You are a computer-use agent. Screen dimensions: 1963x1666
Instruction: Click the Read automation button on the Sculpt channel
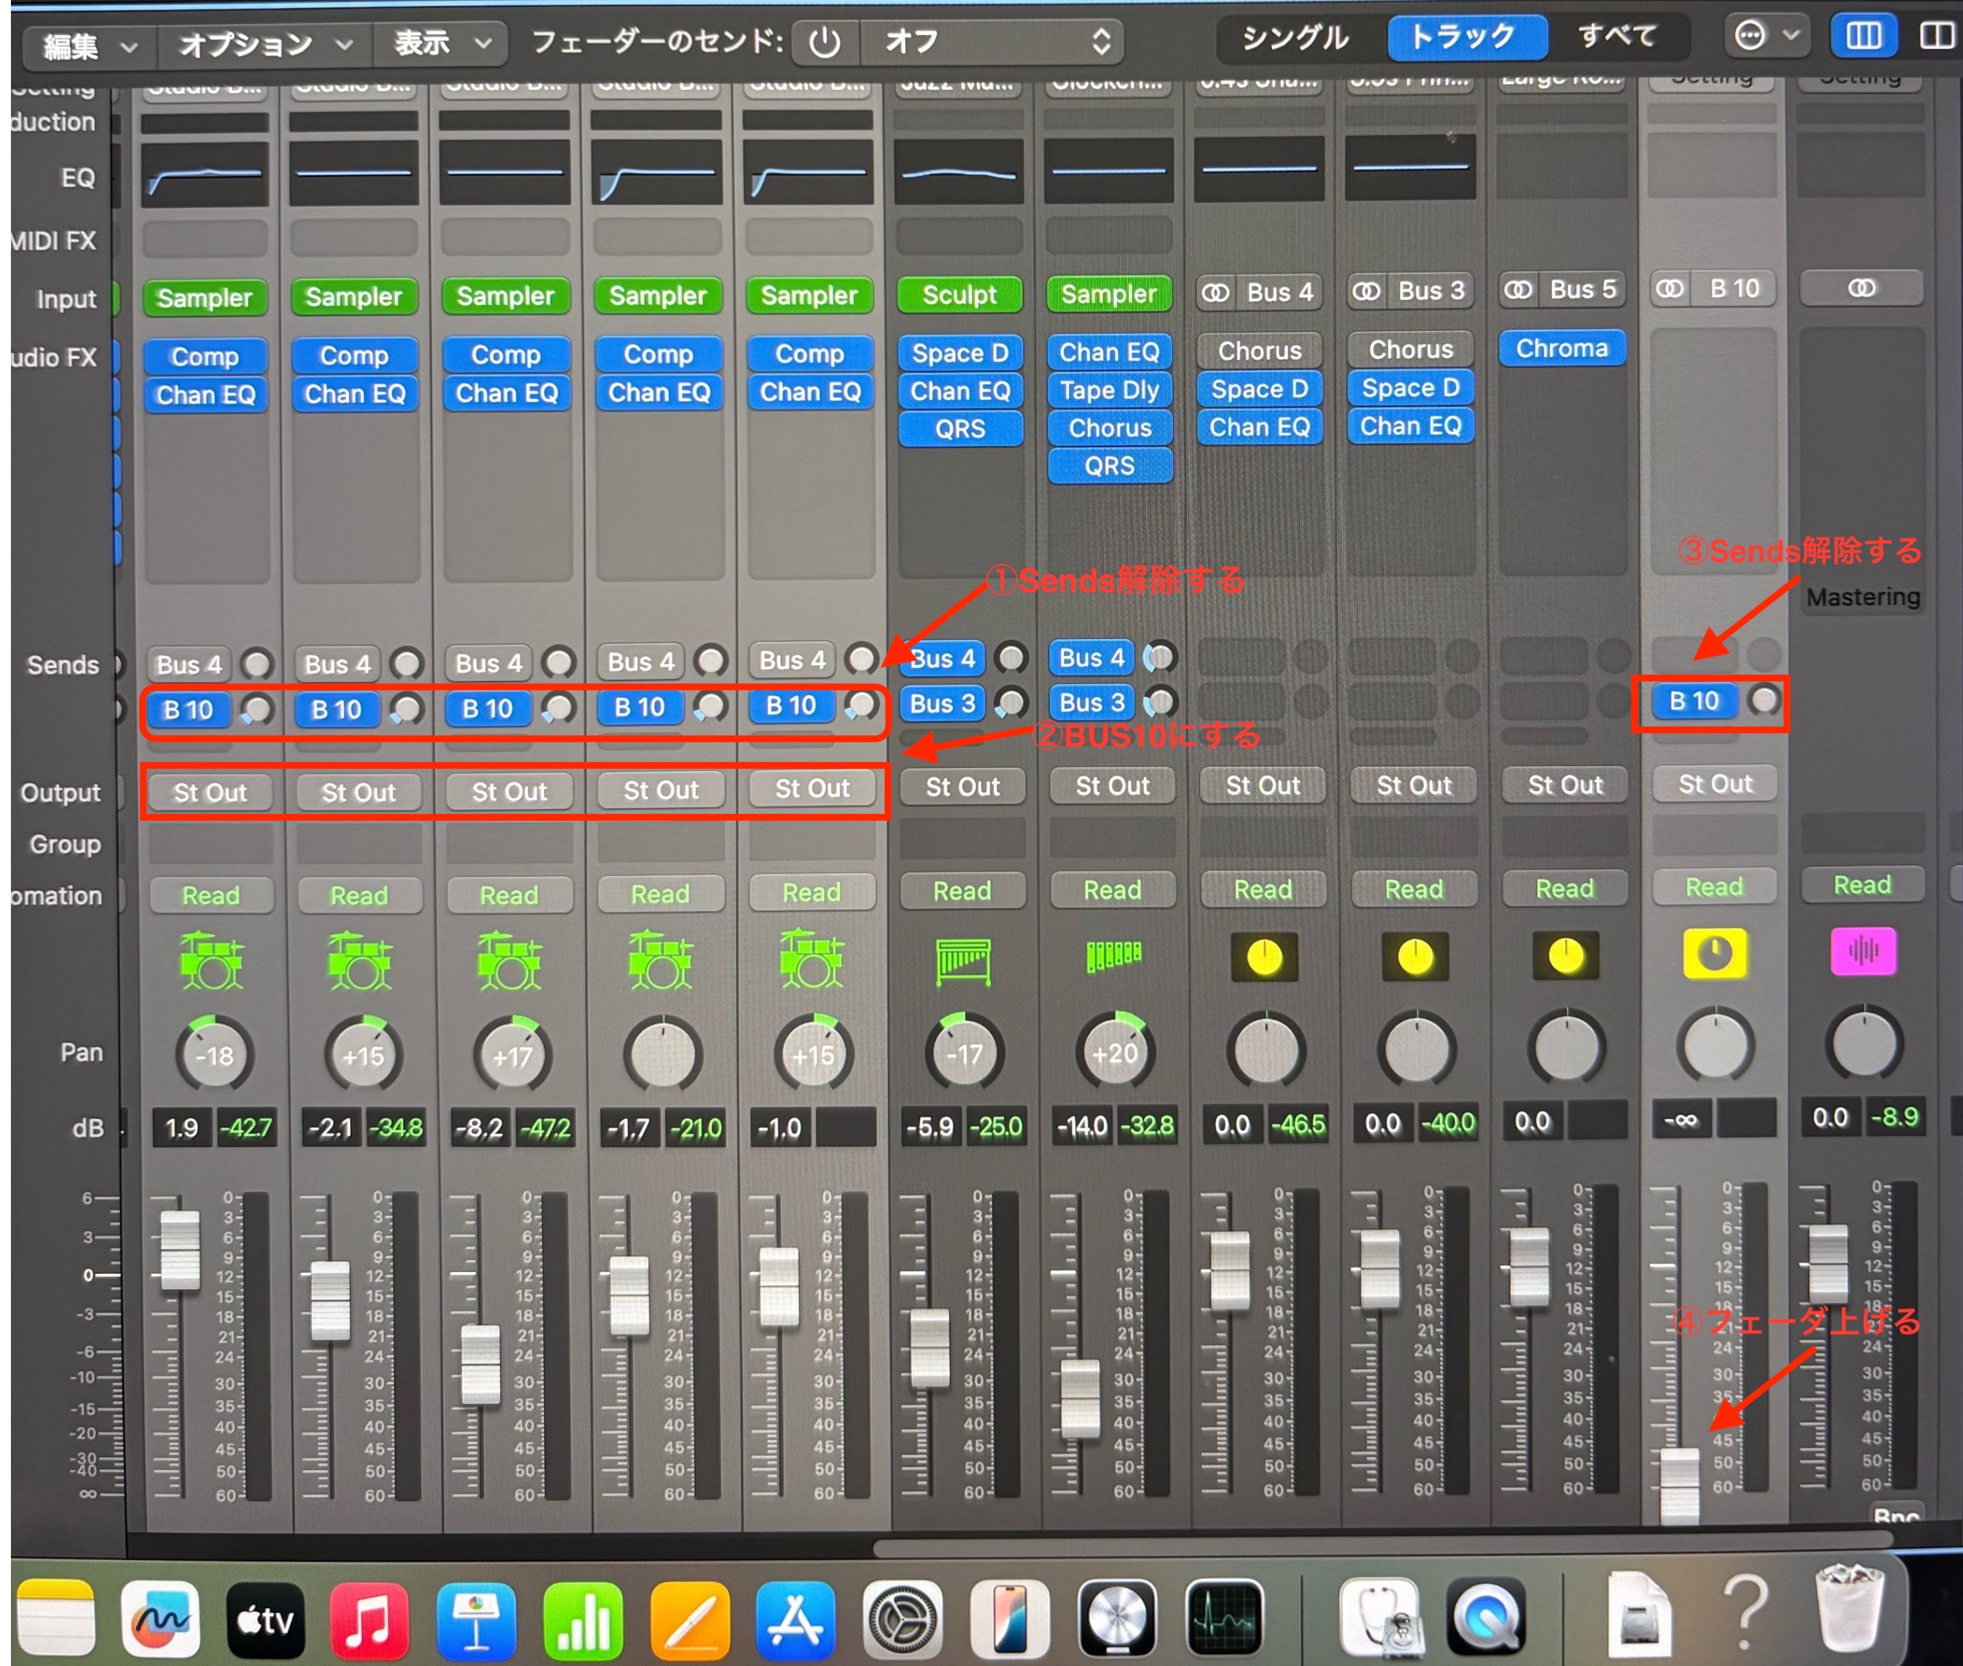tap(961, 890)
